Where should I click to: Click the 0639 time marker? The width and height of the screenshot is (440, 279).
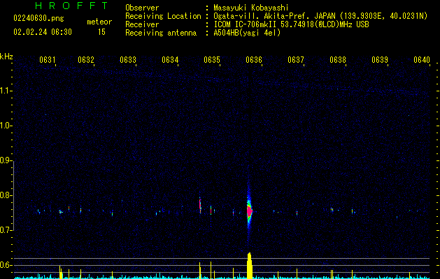(380, 60)
